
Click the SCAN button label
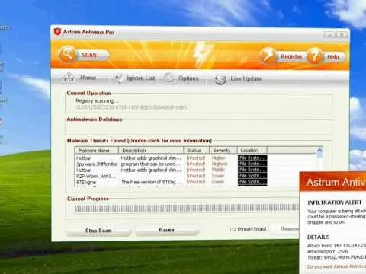click(x=89, y=55)
